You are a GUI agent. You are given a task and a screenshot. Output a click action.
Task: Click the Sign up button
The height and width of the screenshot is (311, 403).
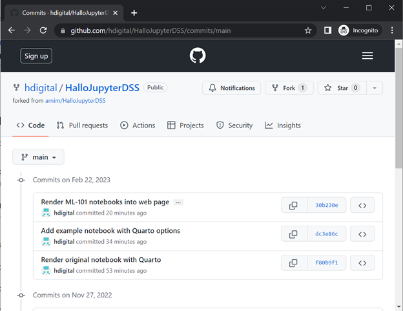coord(36,56)
